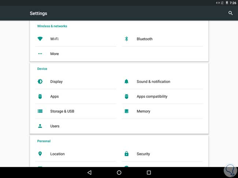
Task: Tap the Recents square button
Action: [149, 173]
